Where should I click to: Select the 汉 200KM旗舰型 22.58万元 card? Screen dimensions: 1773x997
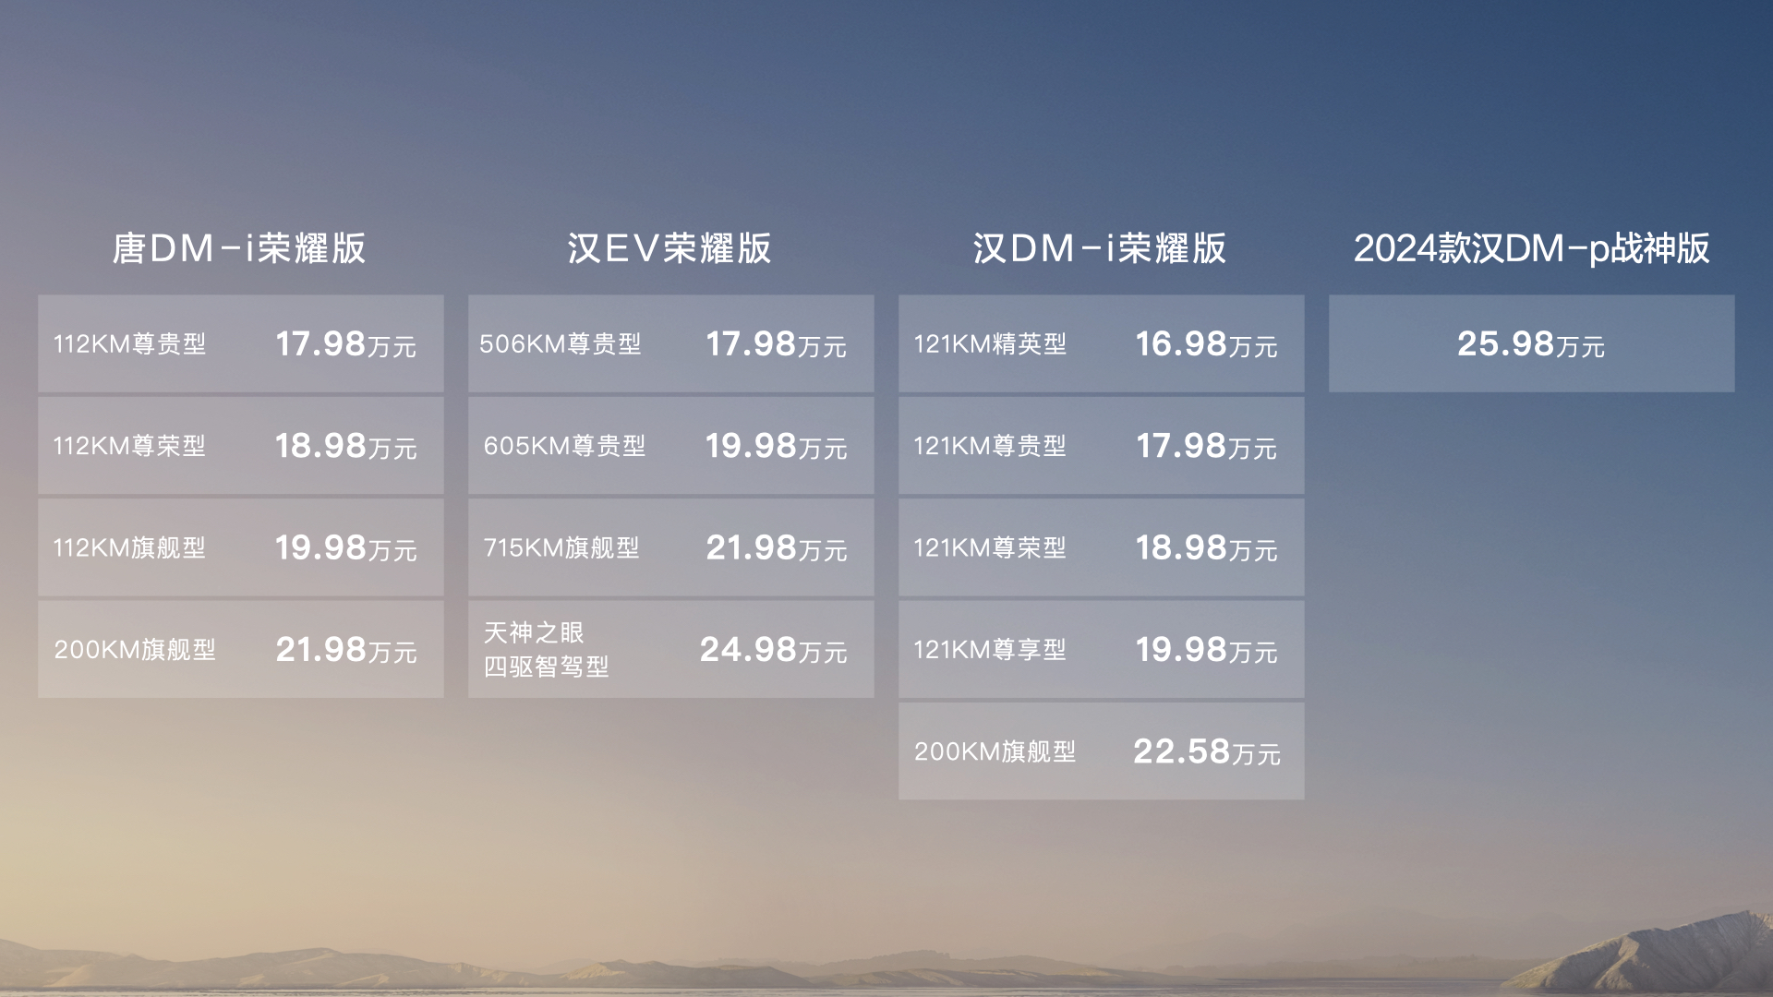point(1101,751)
